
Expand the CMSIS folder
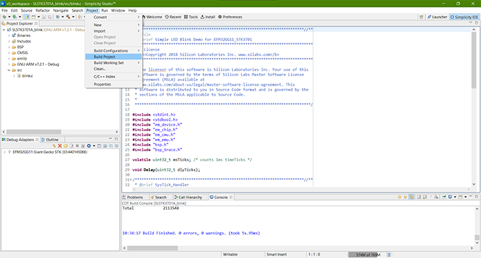9,53
